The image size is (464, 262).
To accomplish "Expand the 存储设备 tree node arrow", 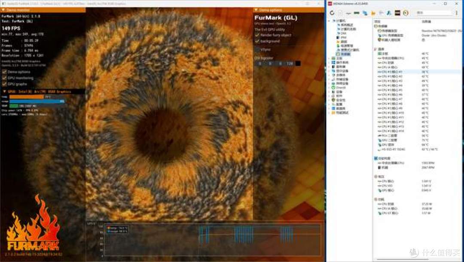I will tap(329, 79).
